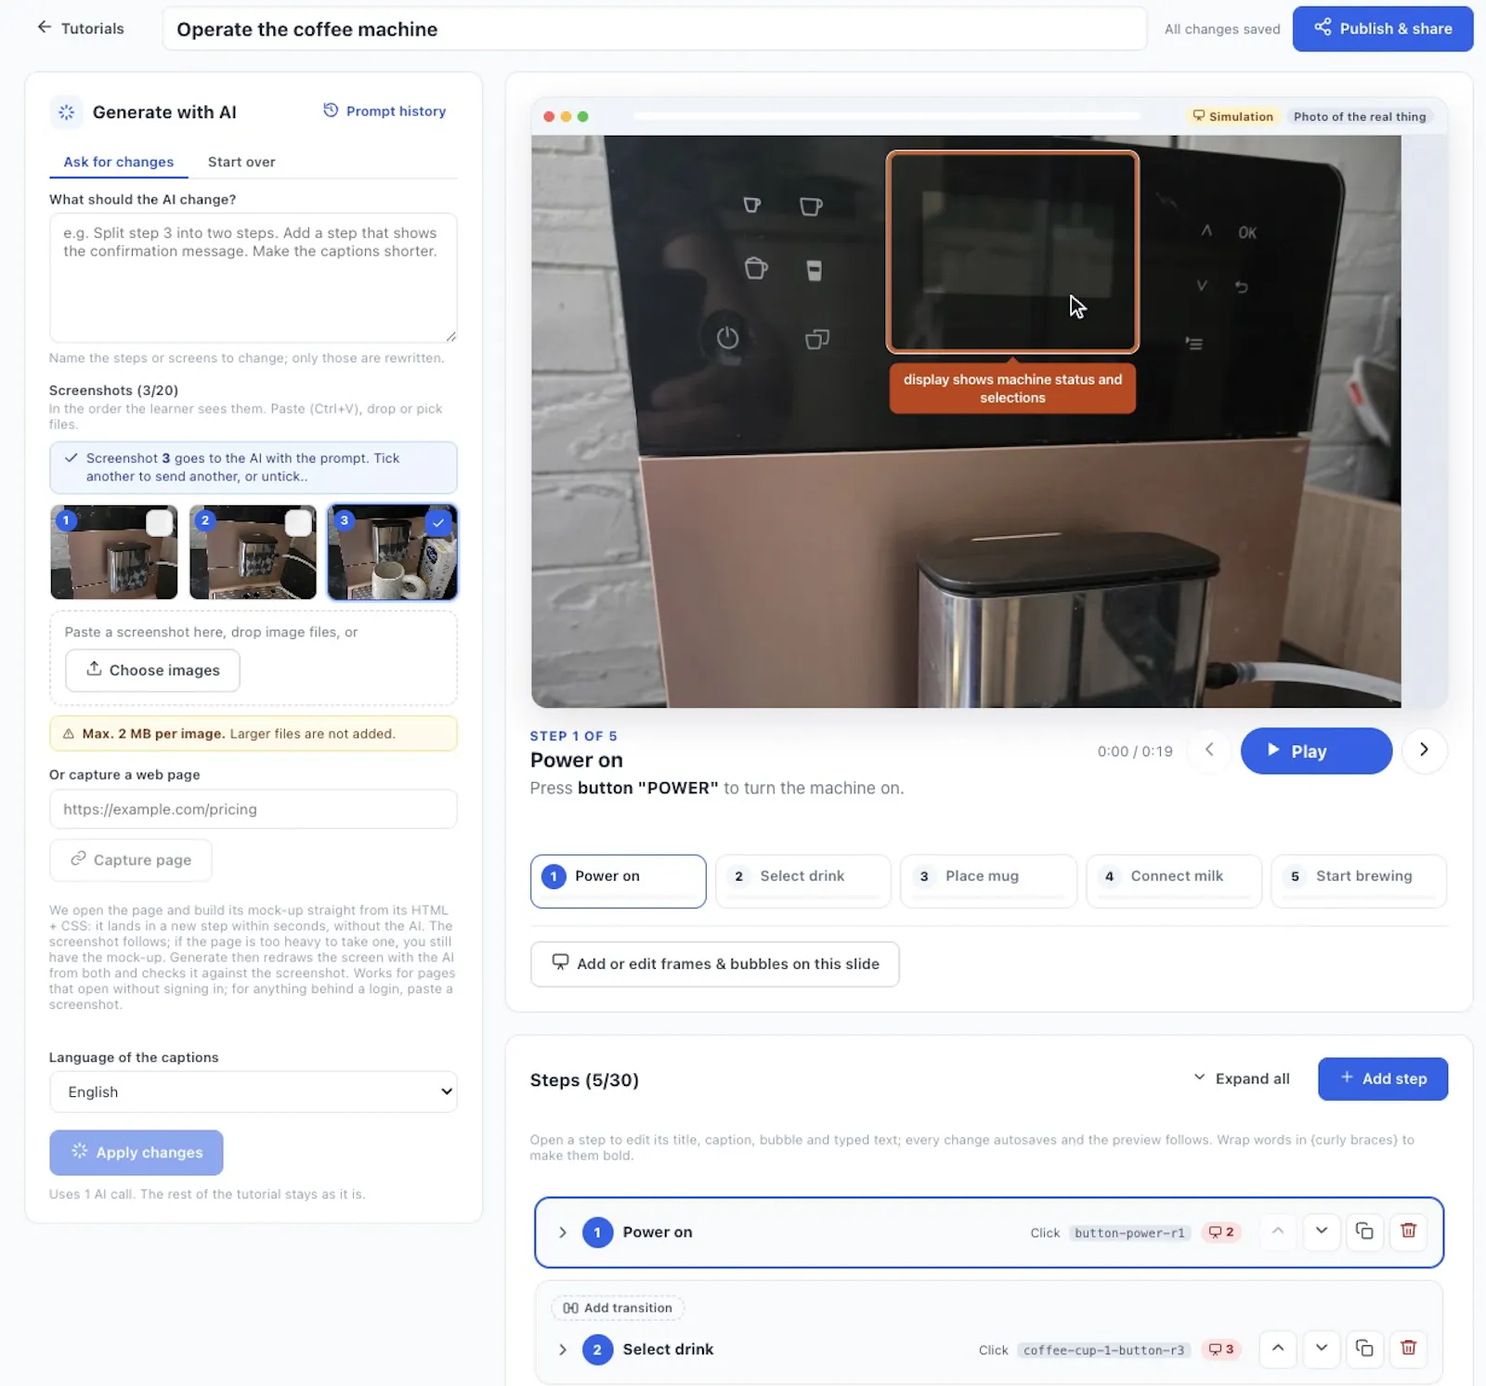Switch preview to Simulation mode

coord(1232,116)
